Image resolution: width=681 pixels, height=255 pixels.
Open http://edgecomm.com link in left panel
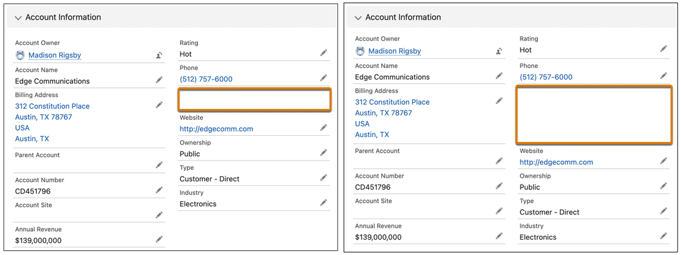(x=216, y=129)
